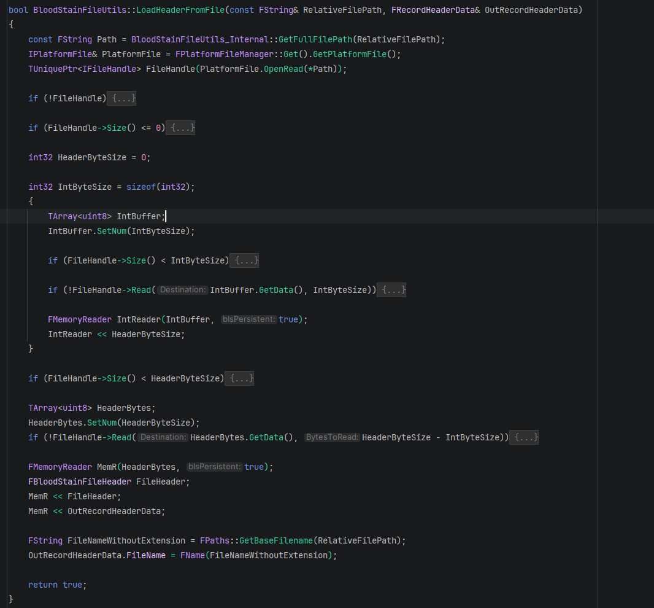Image resolution: width=654 pixels, height=608 pixels.
Task: Click FPlatformFileManager class name
Action: (x=225, y=54)
